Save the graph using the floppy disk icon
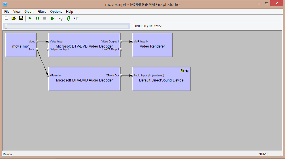This screenshot has height=159, width=285. pos(21,18)
